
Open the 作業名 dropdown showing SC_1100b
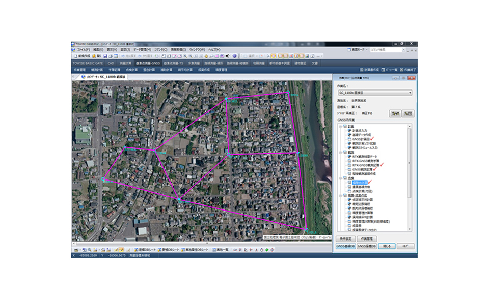coord(374,93)
